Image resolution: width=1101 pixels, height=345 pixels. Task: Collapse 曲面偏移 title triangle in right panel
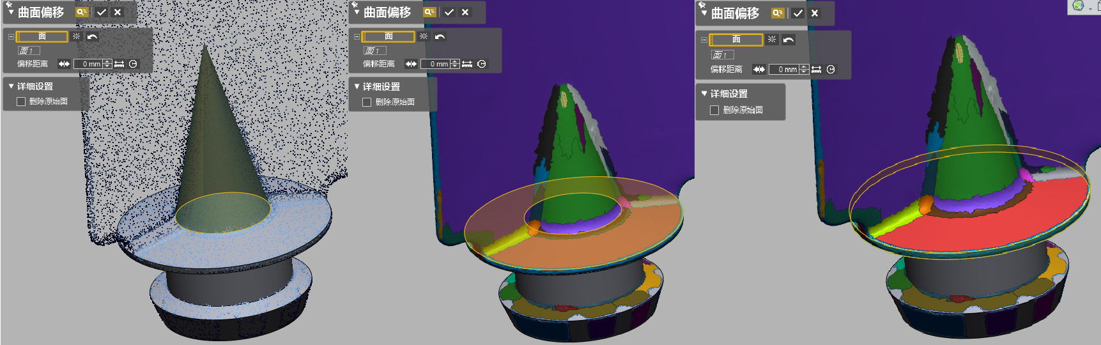pyautogui.click(x=704, y=13)
